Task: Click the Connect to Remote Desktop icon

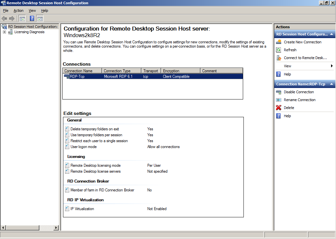Action: point(279,58)
